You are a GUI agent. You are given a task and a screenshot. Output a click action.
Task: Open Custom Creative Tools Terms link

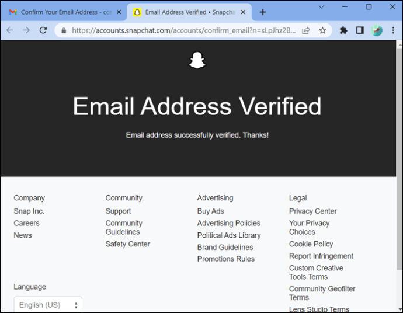[x=316, y=272]
